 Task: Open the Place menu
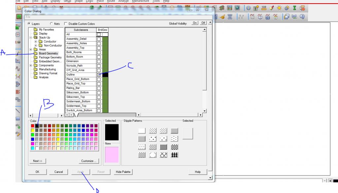[100, 1]
